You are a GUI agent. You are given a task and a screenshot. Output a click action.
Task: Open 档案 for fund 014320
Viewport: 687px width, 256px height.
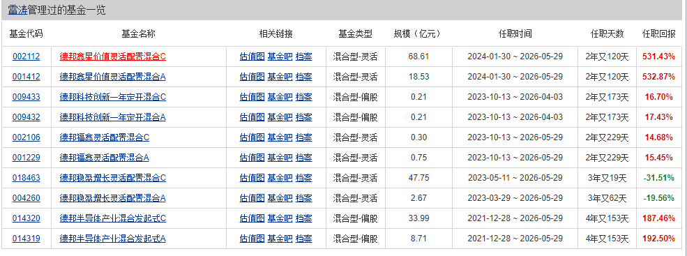pos(303,218)
